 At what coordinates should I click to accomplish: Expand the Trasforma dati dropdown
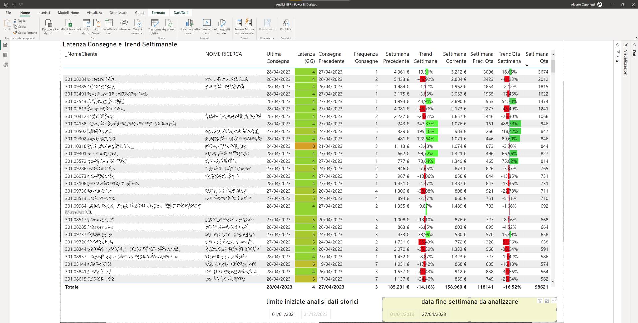[155, 33]
